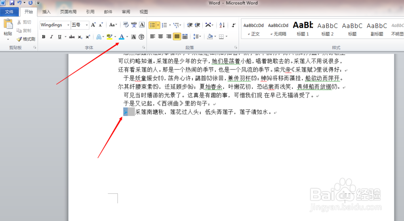Screen dimensions: 404x221
Task: Open the Paragraph dialog launcher
Action: coord(236,48)
